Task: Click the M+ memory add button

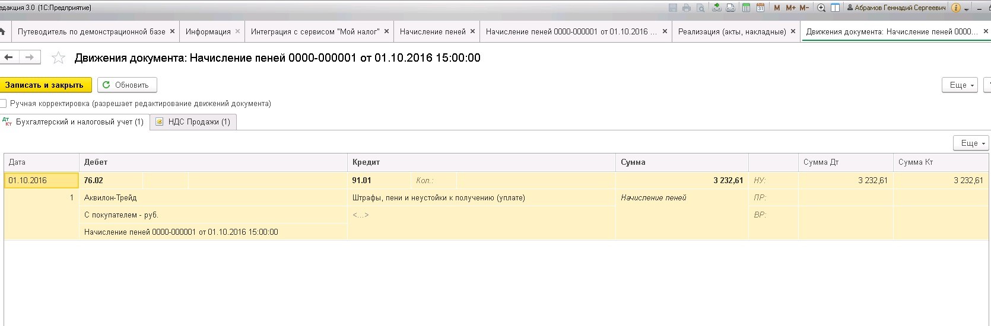Action: tap(790, 8)
